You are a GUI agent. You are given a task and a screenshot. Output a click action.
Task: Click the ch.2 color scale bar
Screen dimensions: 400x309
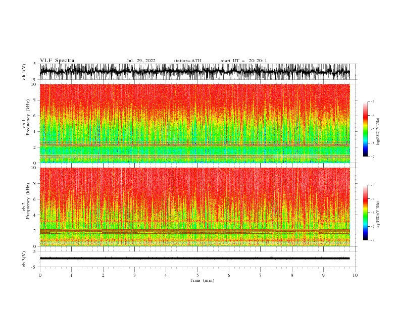365,213
